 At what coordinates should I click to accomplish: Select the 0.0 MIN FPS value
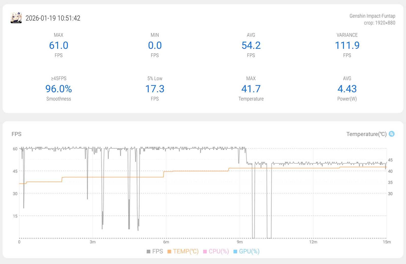pos(155,45)
